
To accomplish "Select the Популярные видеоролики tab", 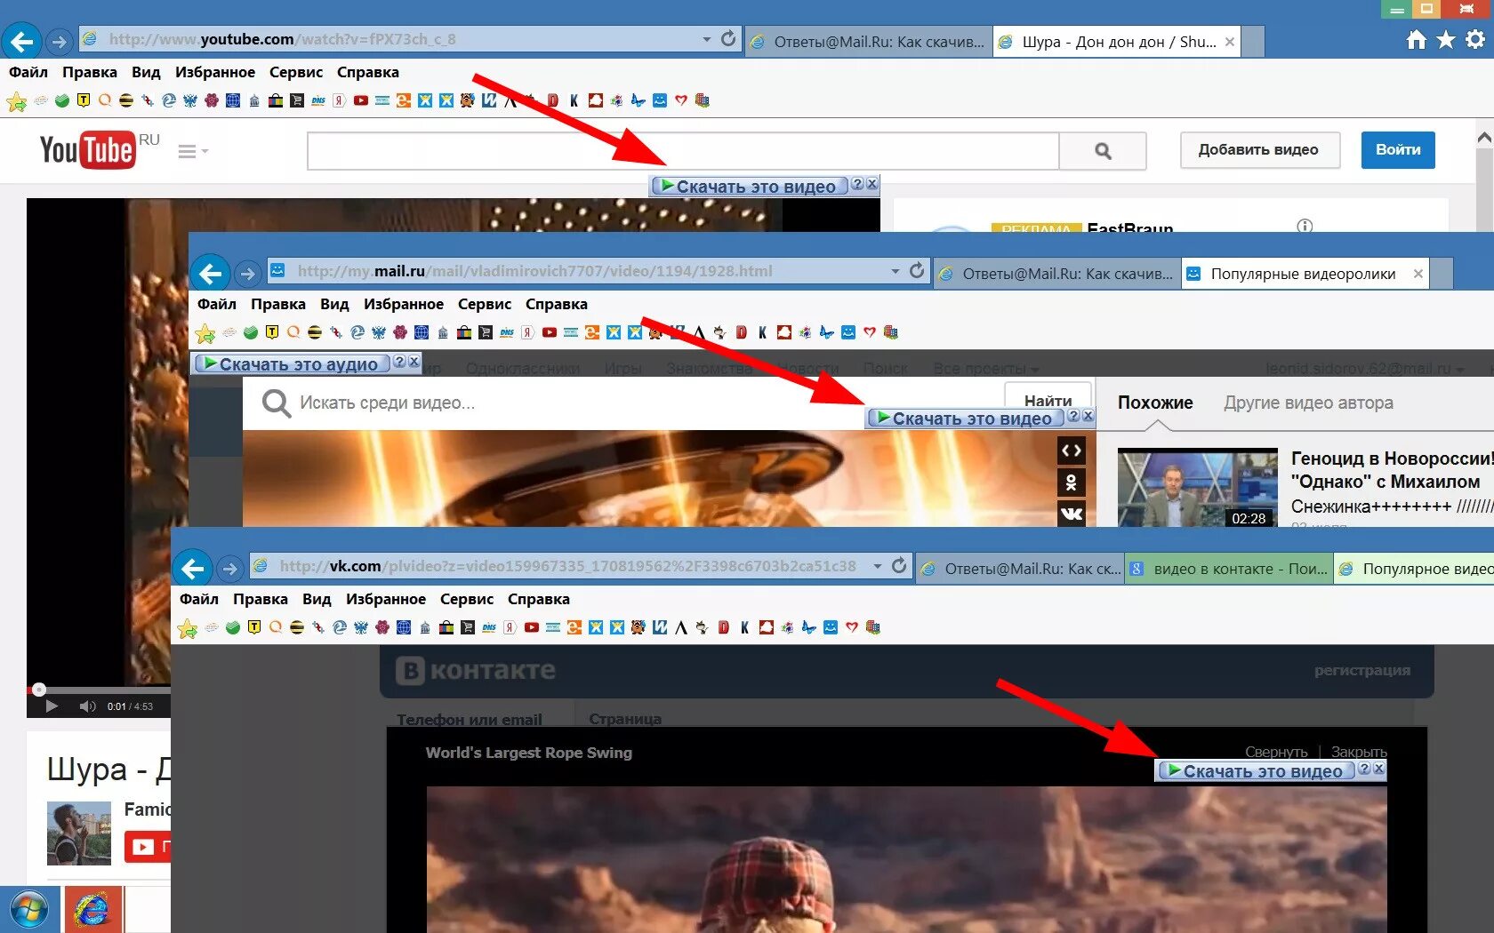I will [1303, 274].
